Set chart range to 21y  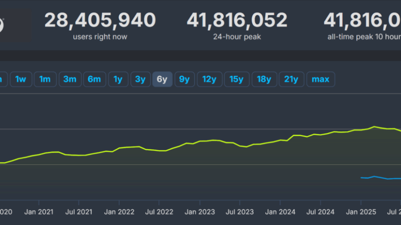(x=291, y=79)
